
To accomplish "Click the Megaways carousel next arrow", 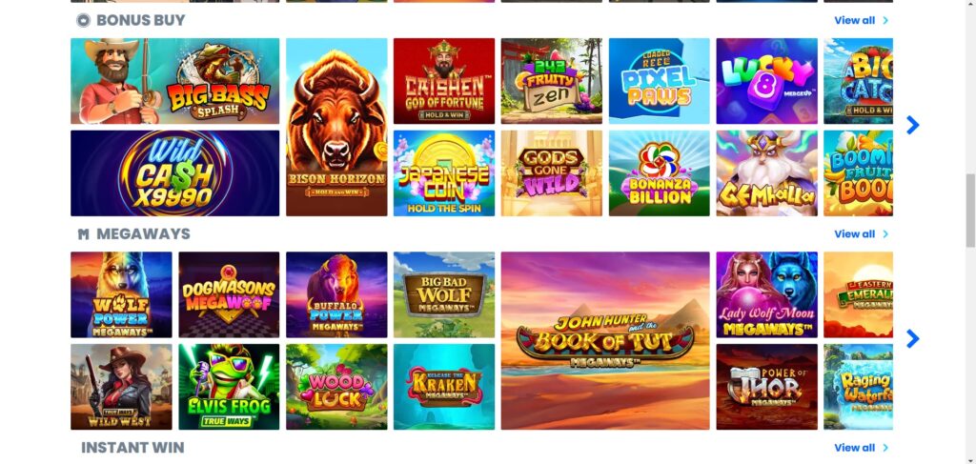I will 912,339.
